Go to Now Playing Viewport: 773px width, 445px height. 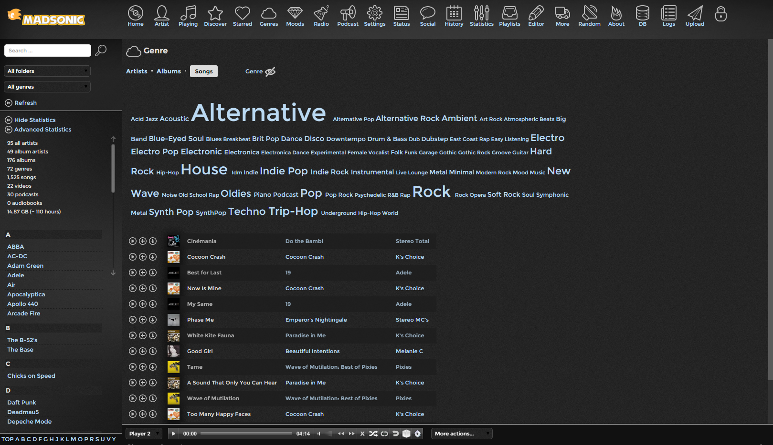coord(188,16)
